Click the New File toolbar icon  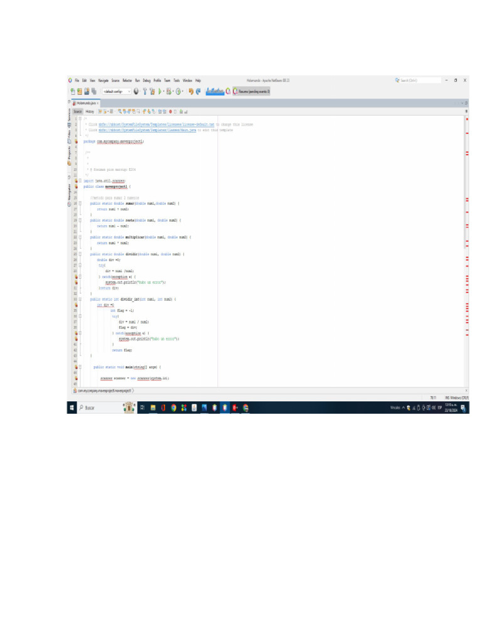tap(73, 91)
